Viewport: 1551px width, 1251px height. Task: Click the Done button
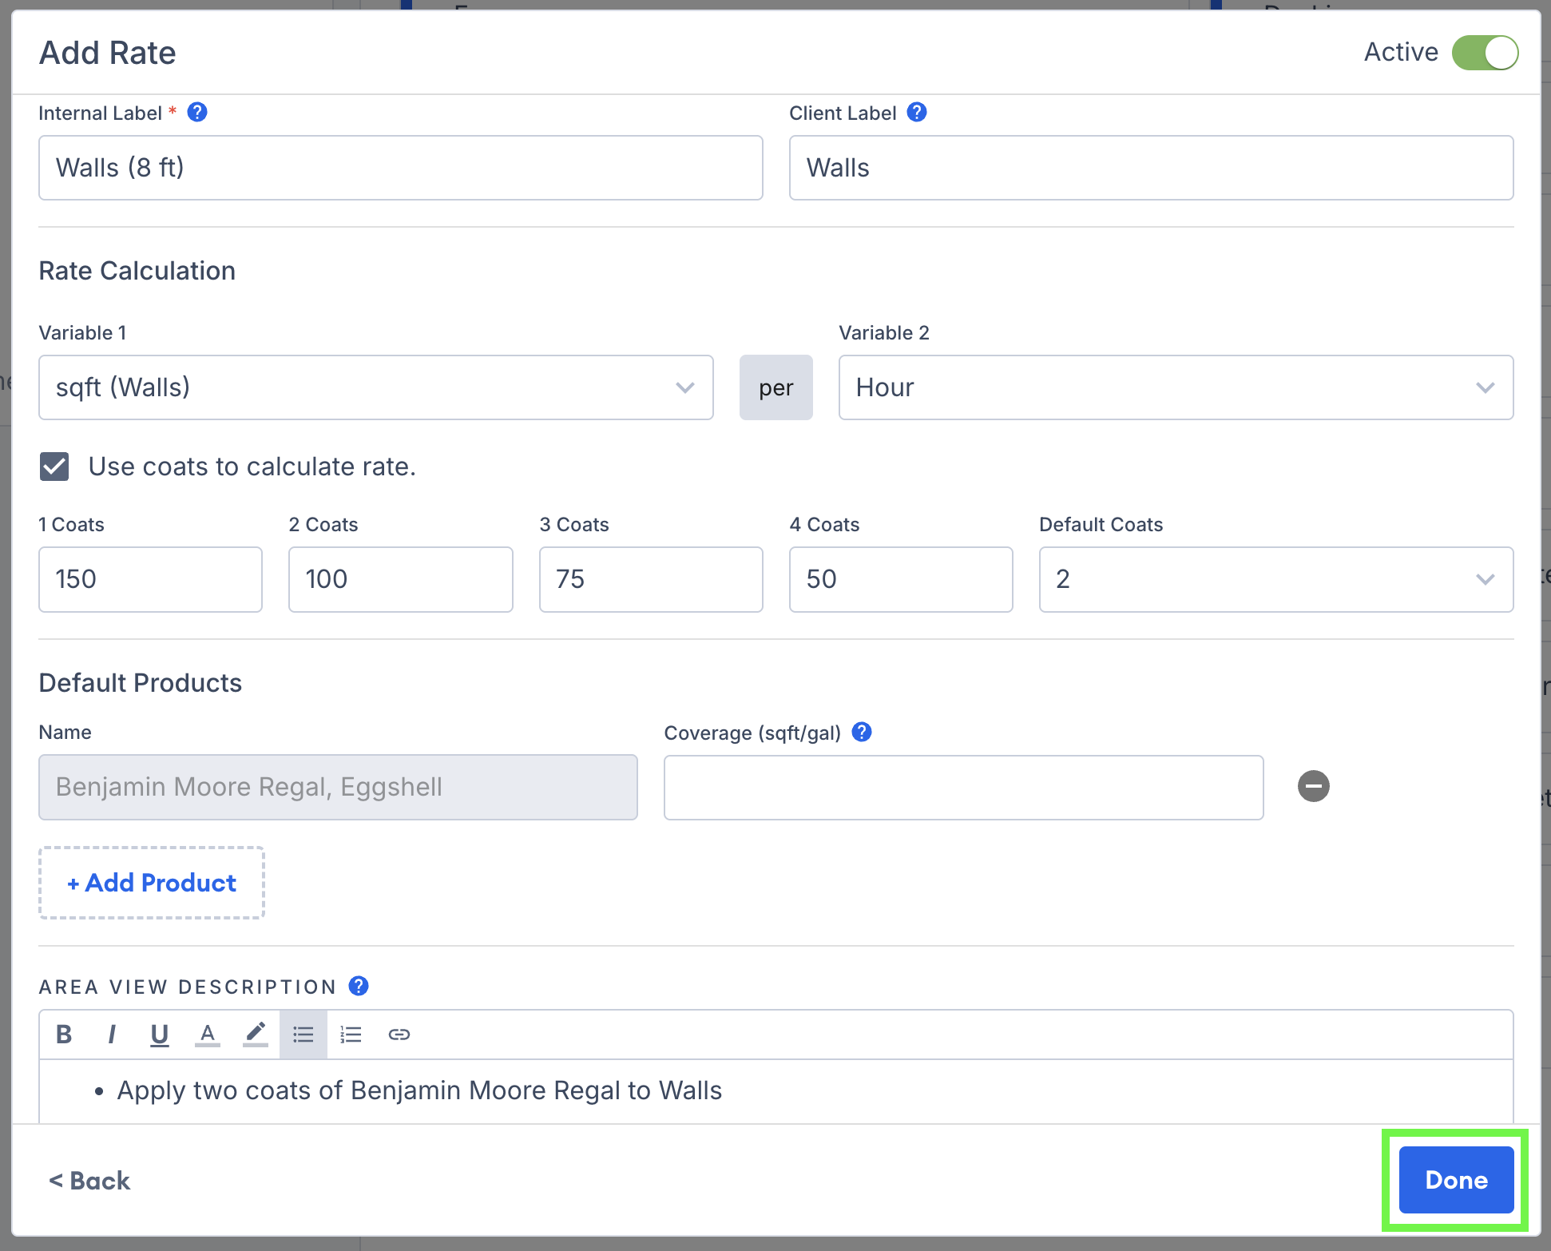pyautogui.click(x=1456, y=1180)
